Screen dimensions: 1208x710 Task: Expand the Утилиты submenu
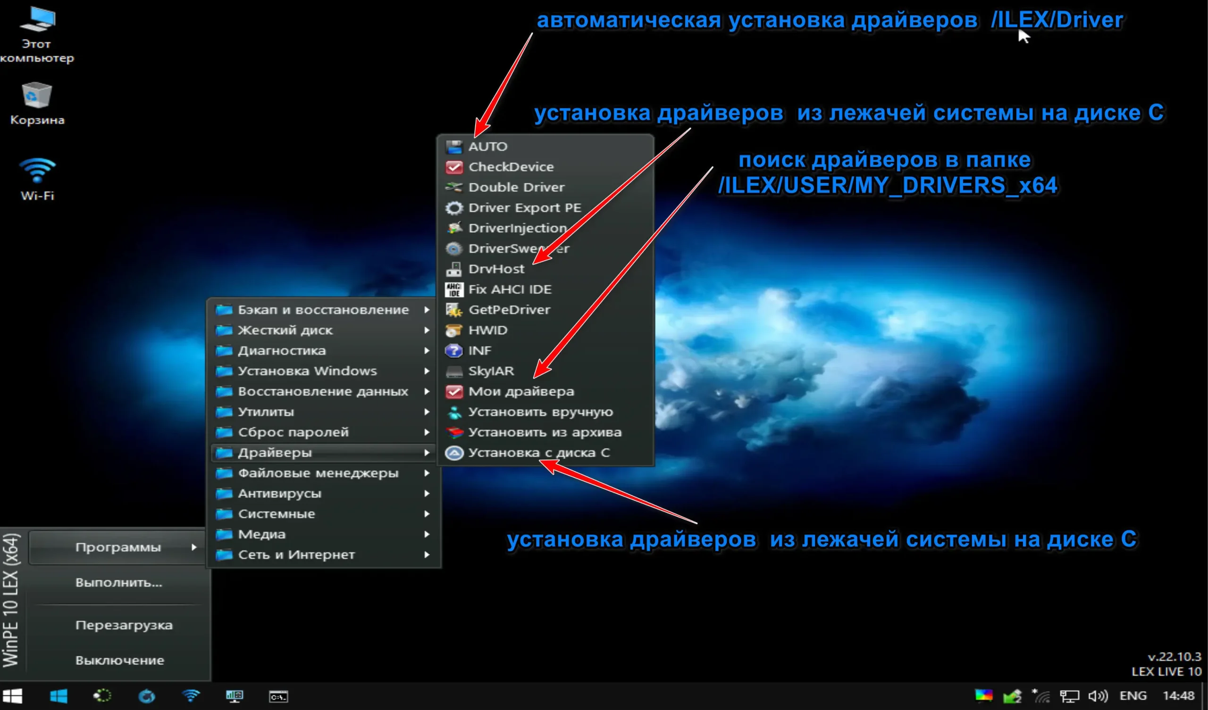267,412
